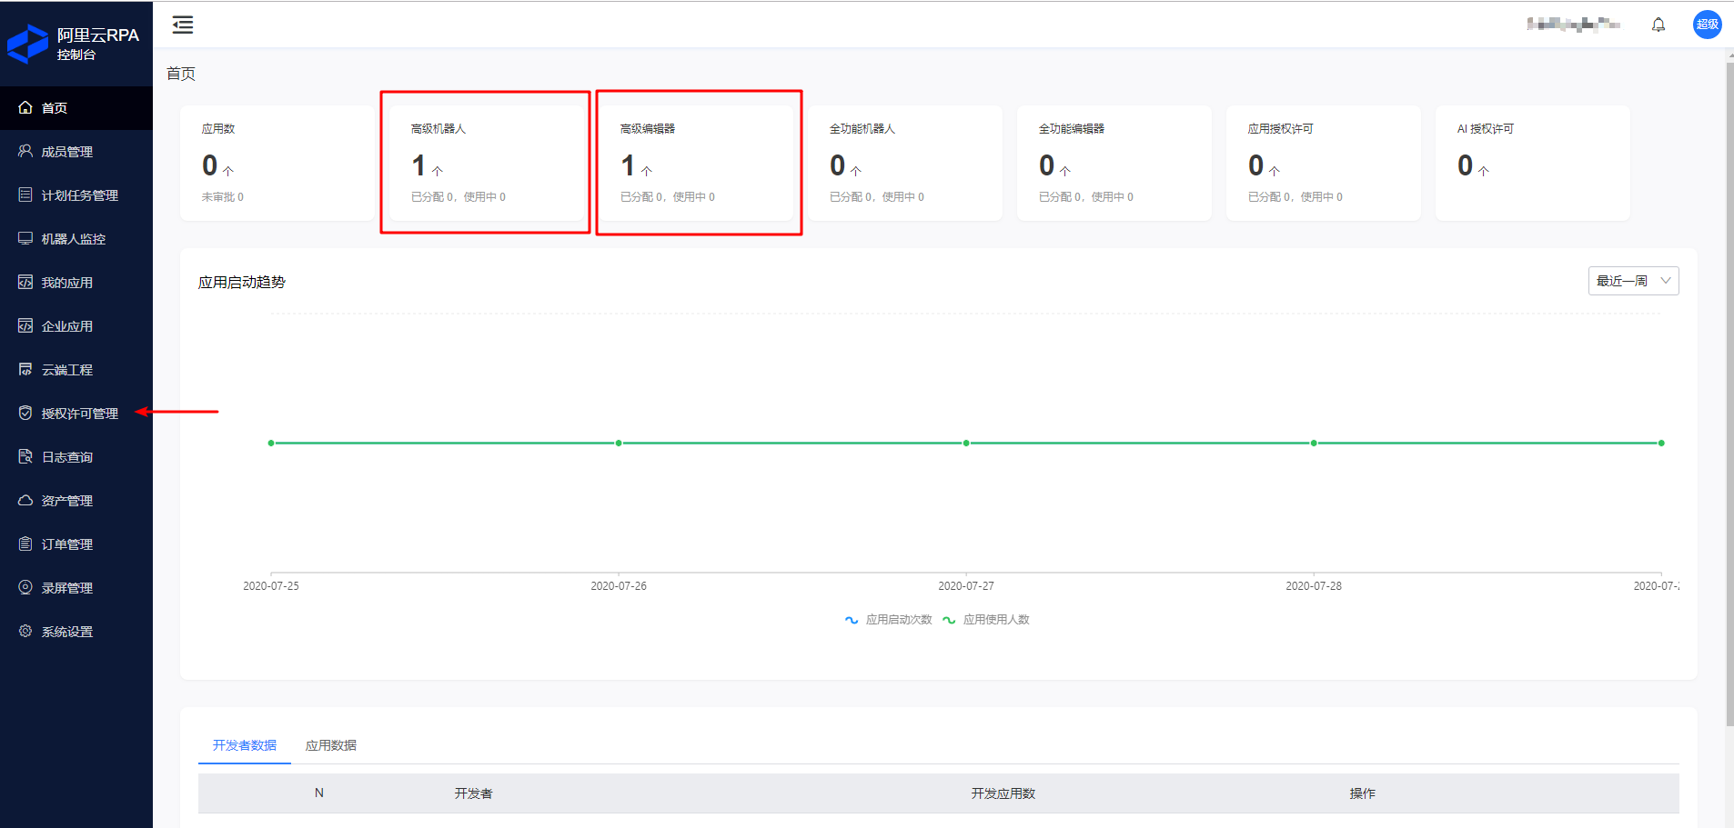Click the cloud project icon beside 云端工程
1734x828 pixels.
(x=25, y=369)
